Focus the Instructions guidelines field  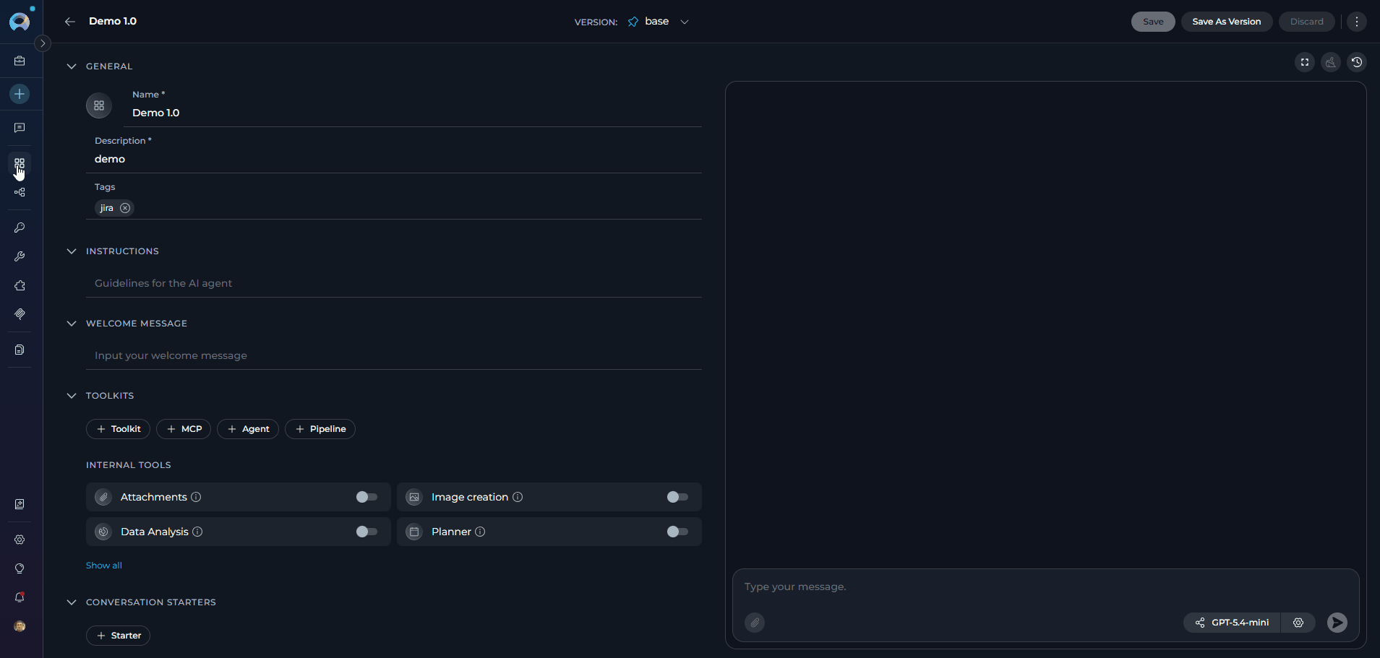pos(394,283)
